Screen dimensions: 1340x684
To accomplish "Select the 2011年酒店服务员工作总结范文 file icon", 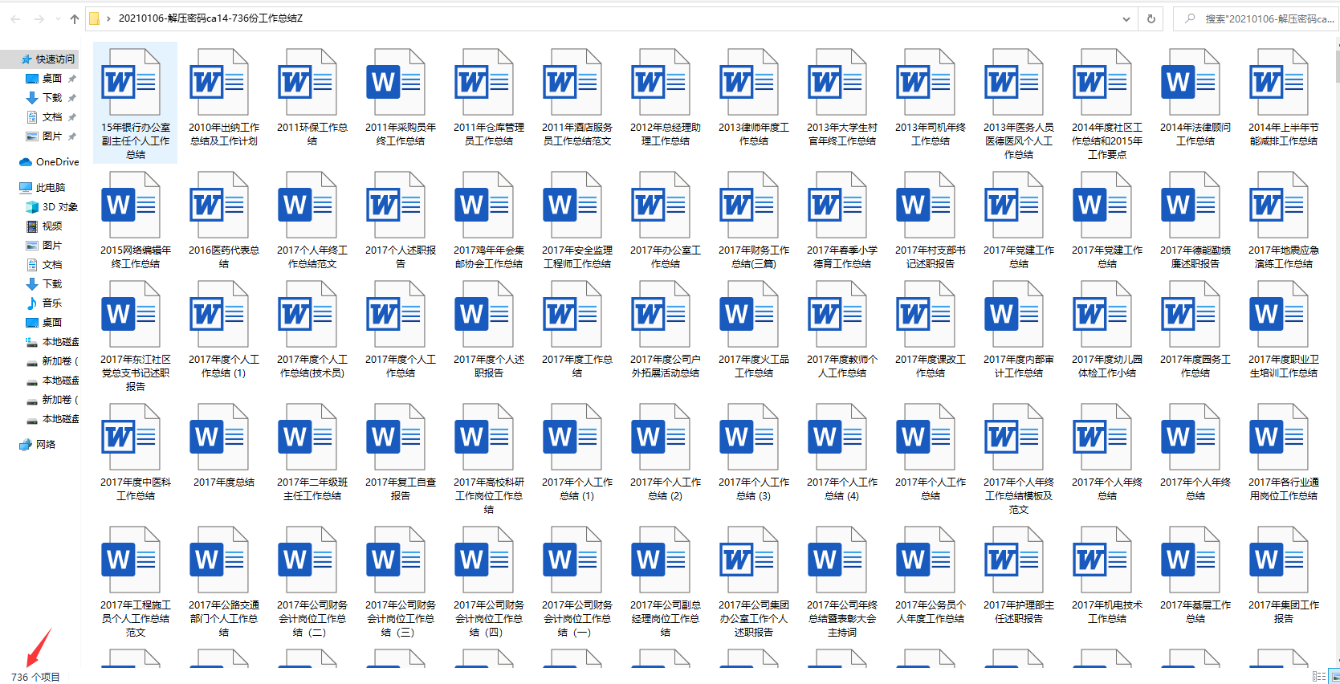I will [x=571, y=83].
